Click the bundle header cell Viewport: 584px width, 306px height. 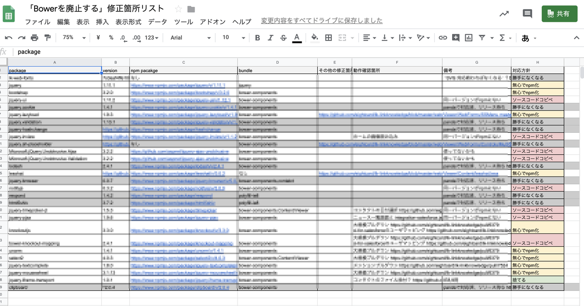tap(277, 71)
